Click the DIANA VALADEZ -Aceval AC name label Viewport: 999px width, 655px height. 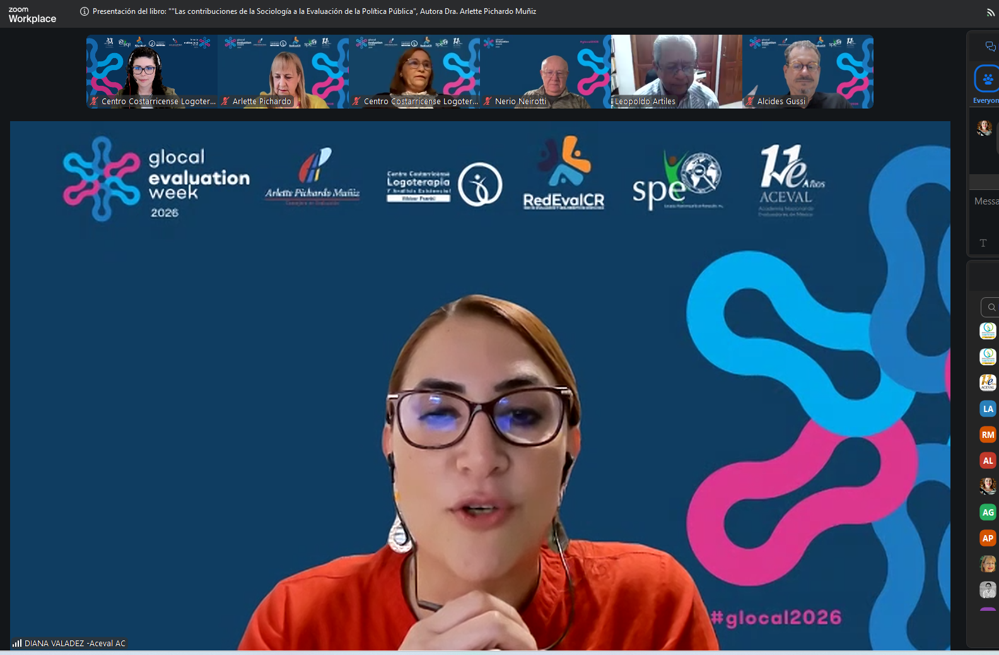tap(75, 644)
